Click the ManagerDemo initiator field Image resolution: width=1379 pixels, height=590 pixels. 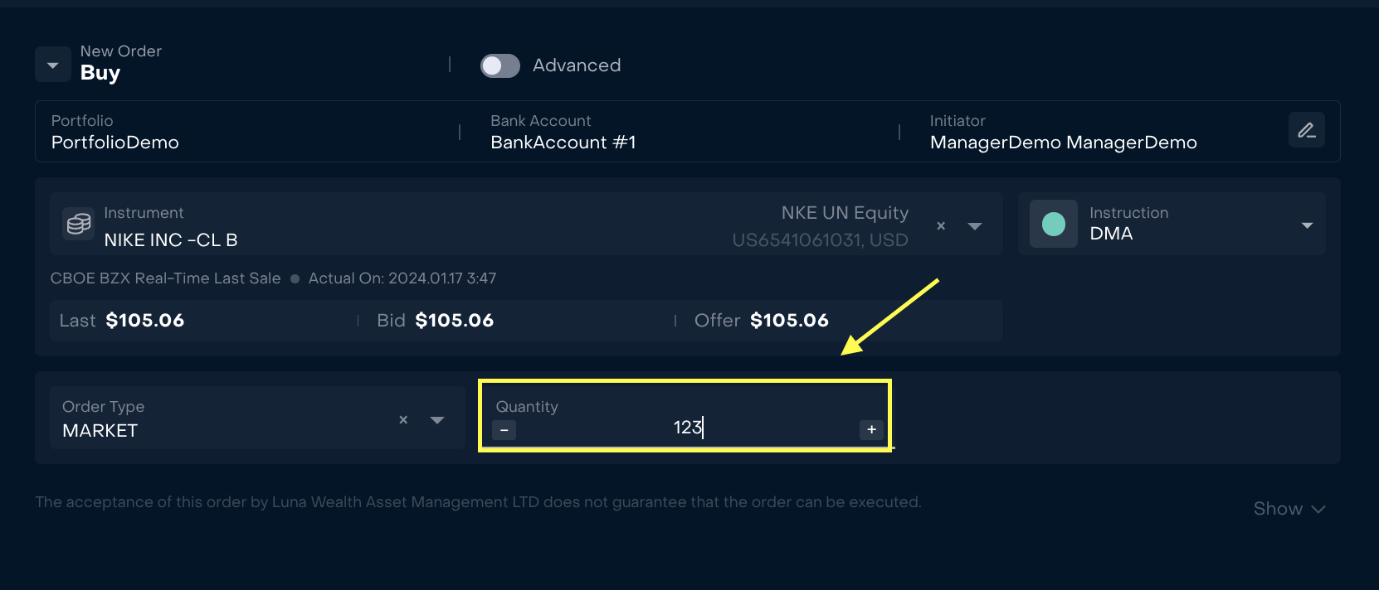tap(1063, 143)
